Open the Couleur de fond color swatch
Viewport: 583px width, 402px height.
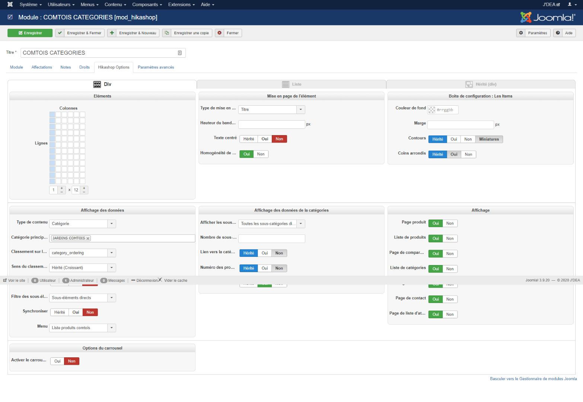tap(432, 110)
